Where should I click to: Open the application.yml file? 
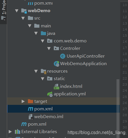(x=70, y=94)
